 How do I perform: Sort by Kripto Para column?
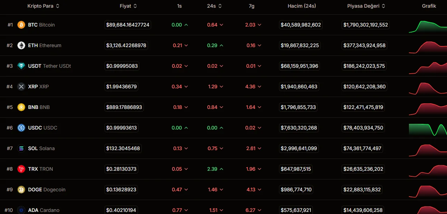click(x=43, y=6)
